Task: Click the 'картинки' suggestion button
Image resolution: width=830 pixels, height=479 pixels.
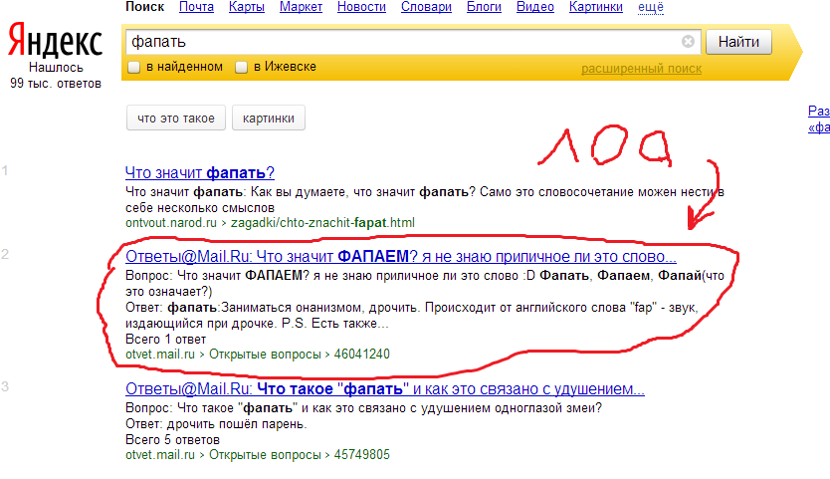Action: click(269, 119)
